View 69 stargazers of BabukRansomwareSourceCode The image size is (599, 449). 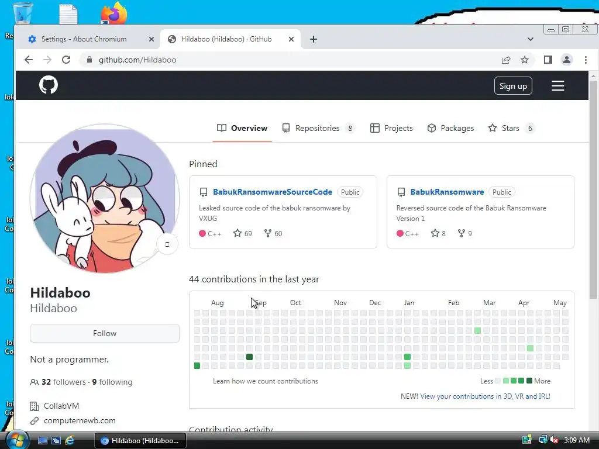pyautogui.click(x=243, y=233)
